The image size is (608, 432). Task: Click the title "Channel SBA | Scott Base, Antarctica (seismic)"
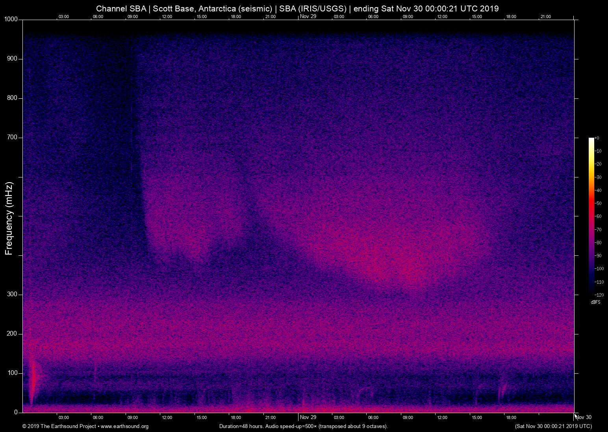click(x=184, y=8)
